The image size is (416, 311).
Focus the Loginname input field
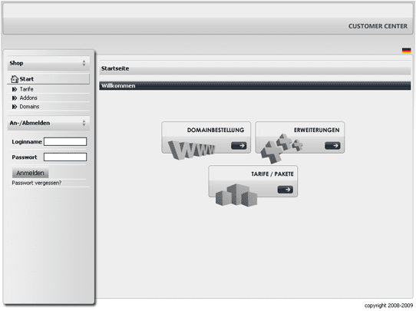pyautogui.click(x=65, y=142)
